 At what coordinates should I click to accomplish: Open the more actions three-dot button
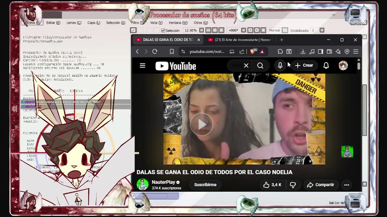346,185
